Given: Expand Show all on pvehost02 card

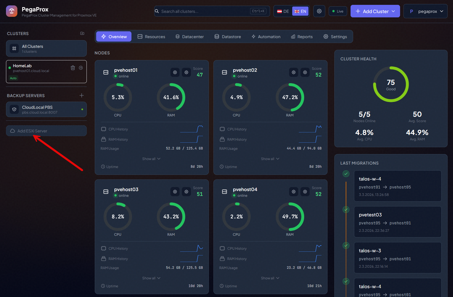Looking at the screenshot, I should (270, 159).
